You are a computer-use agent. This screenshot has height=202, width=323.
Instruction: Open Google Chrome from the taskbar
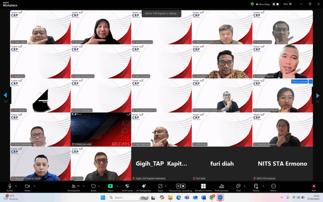click(x=212, y=198)
